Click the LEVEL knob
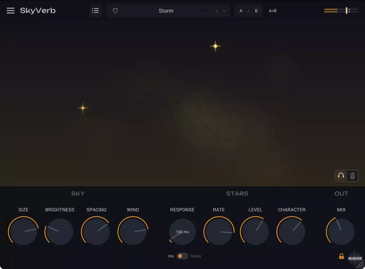The height and width of the screenshot is (269, 365). [255, 232]
